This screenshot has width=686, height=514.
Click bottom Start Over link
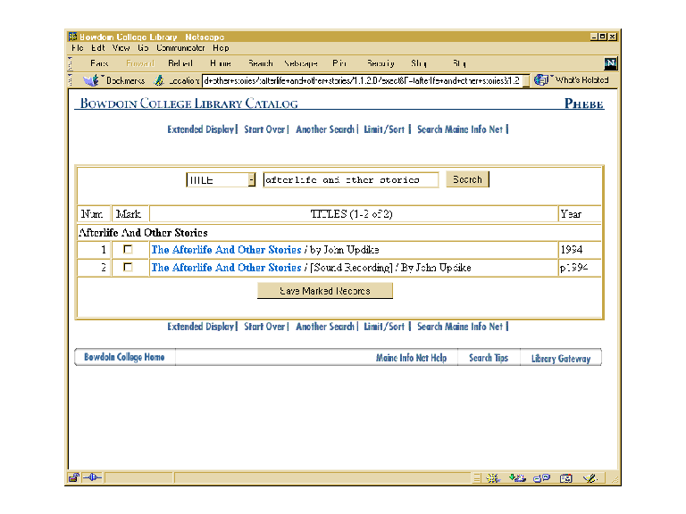(x=264, y=327)
